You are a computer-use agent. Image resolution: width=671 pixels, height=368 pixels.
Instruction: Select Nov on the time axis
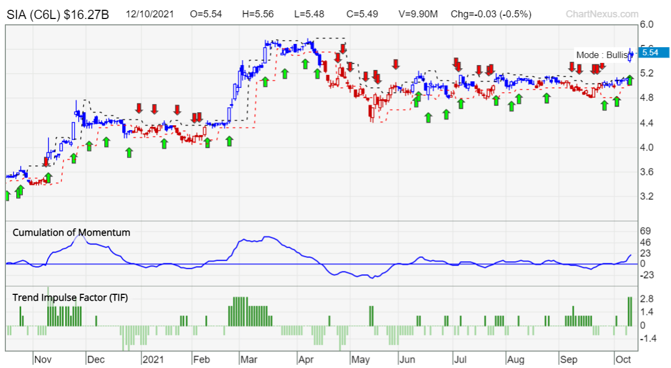coord(42,359)
